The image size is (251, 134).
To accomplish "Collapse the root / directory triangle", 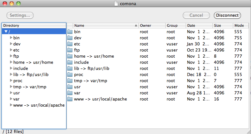I will click(6, 32).
